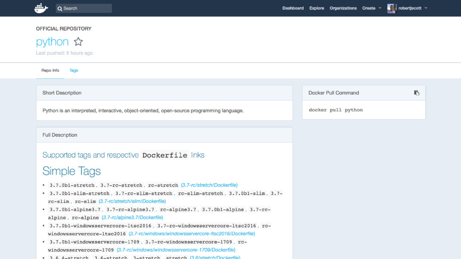Switch to the Repo Info tab
Image resolution: width=461 pixels, height=259 pixels.
click(x=50, y=71)
